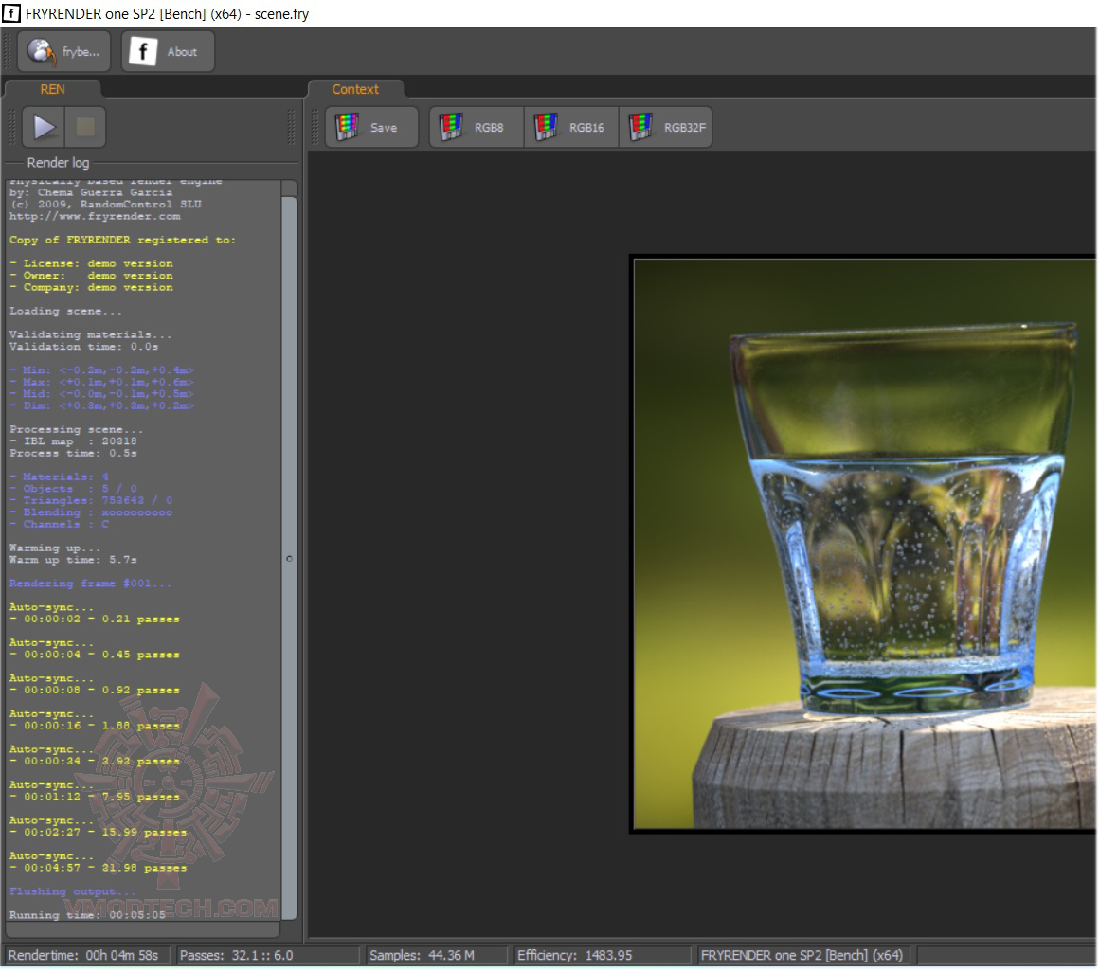Screen dimensions: 1099x971
Task: Open the About dialog button
Action: (168, 51)
